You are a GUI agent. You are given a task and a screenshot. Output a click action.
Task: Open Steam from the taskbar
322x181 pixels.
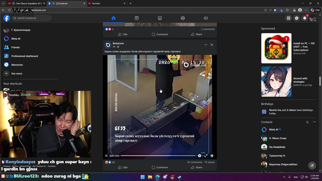point(179,177)
